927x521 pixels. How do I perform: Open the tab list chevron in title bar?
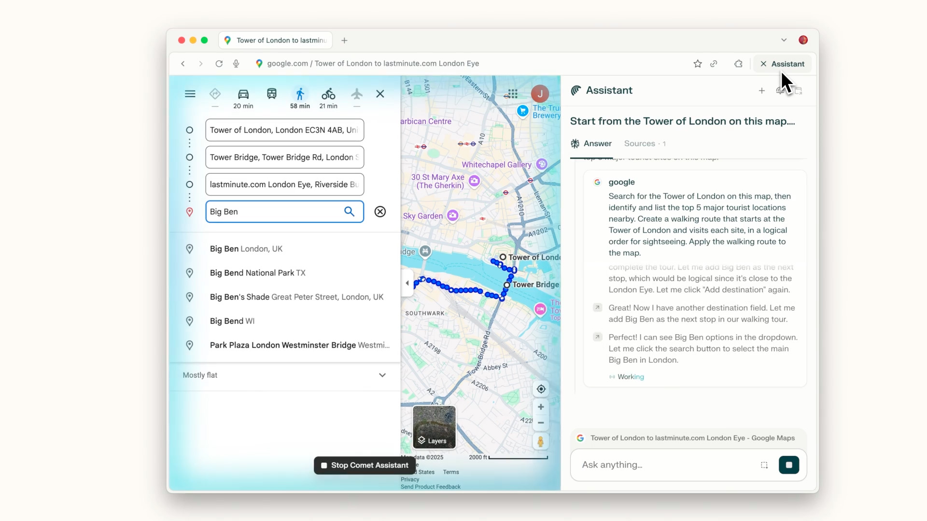tap(784, 40)
